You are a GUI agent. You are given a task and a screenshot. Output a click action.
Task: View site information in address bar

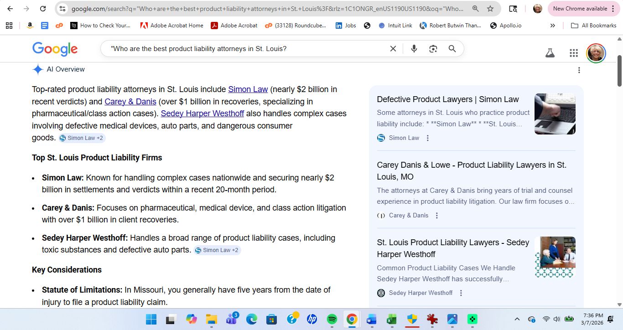pos(63,9)
